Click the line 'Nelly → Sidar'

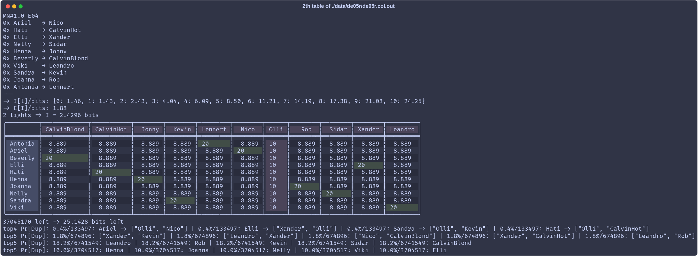[x=35, y=44]
